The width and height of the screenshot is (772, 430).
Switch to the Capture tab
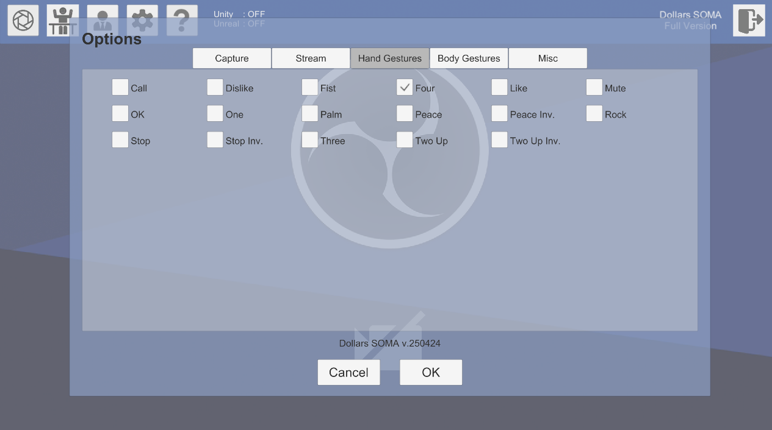tap(232, 58)
